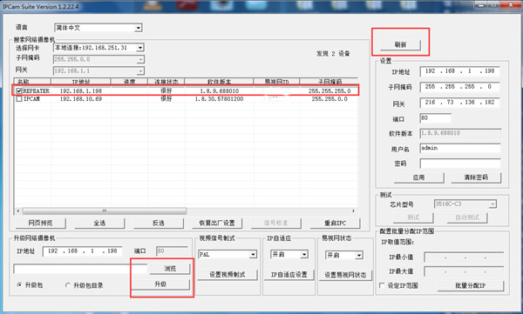Click the upgrade IP地址 field
This screenshot has width=523, height=314.
(x=83, y=251)
